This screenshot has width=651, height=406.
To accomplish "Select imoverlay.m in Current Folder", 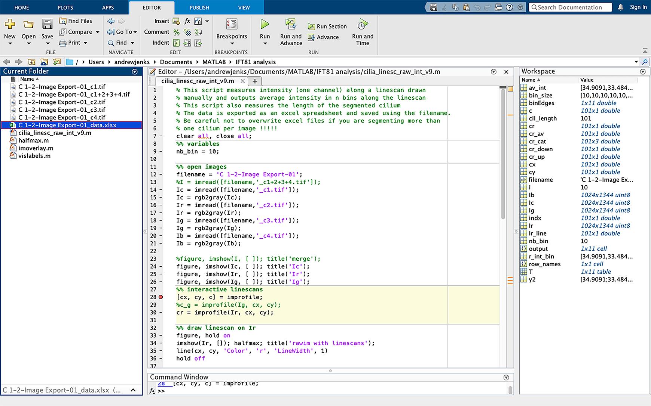I will point(36,148).
